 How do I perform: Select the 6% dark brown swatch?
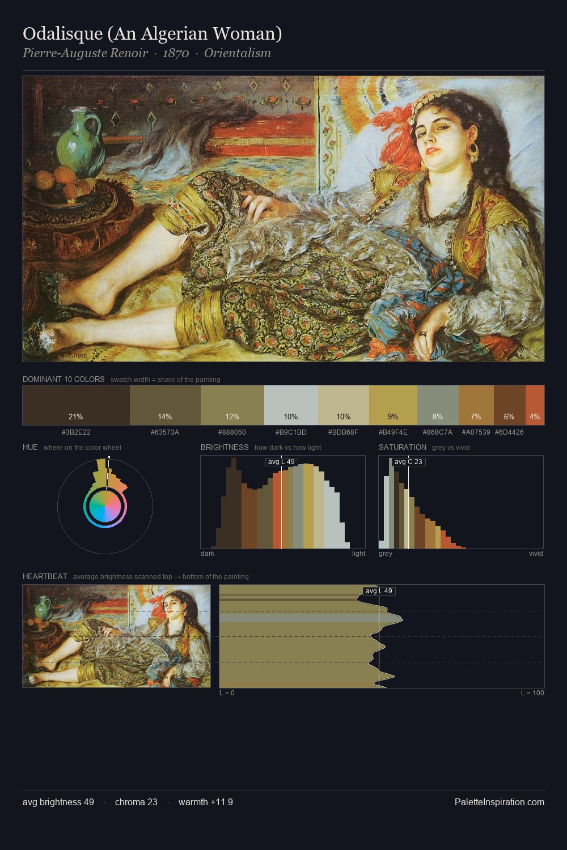coord(509,405)
